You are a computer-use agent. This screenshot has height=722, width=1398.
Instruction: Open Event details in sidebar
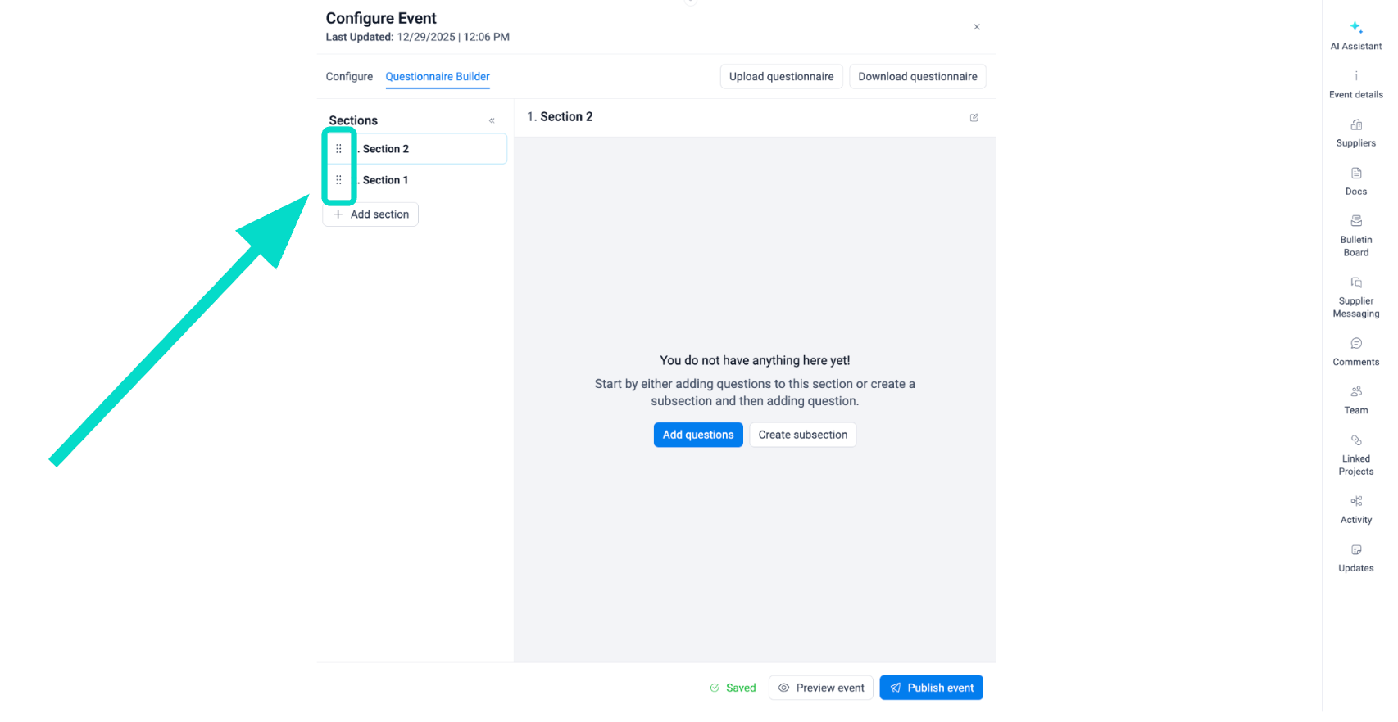(1355, 84)
